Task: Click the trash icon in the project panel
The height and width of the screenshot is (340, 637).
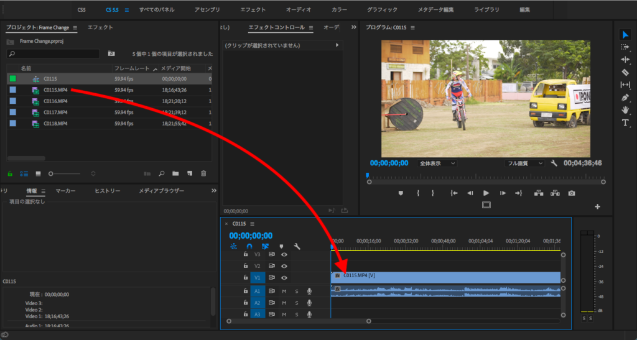Action: click(x=203, y=173)
